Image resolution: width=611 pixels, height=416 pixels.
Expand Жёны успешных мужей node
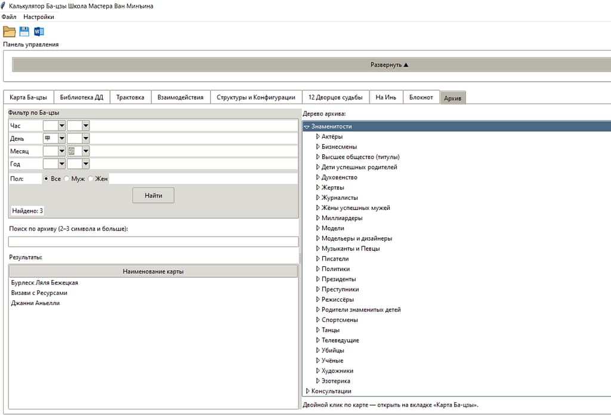[318, 208]
